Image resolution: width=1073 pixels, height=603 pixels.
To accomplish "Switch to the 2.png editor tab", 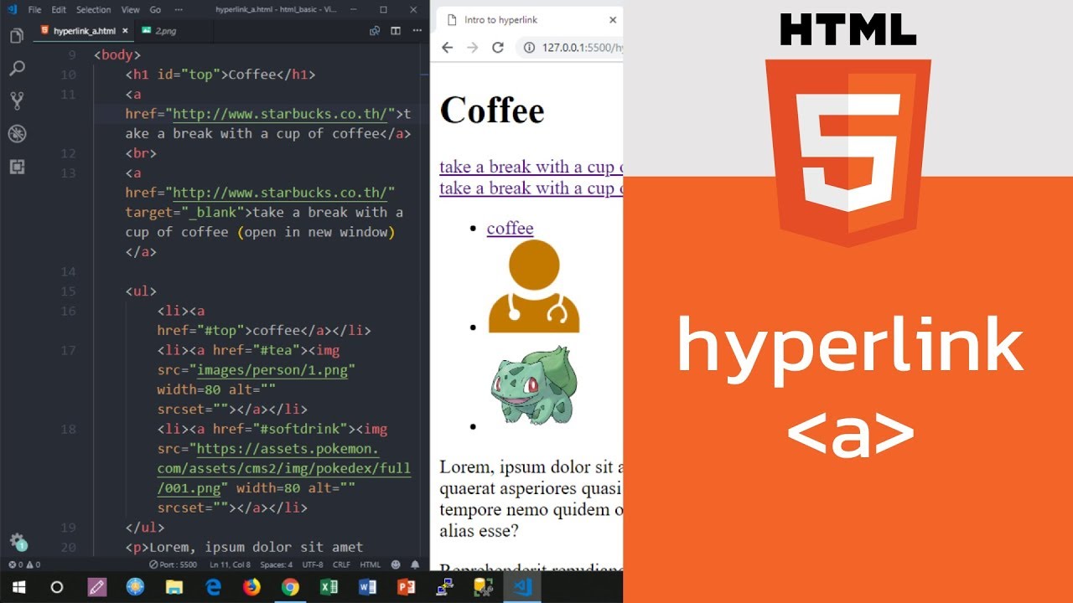I will 165,31.
